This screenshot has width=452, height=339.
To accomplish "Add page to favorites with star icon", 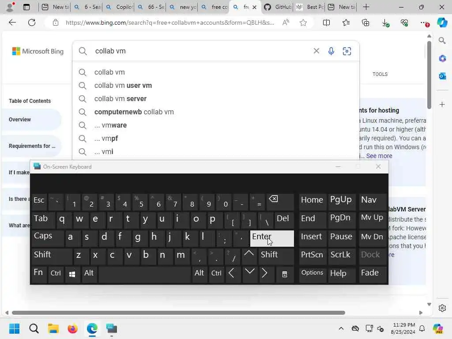I will [303, 23].
